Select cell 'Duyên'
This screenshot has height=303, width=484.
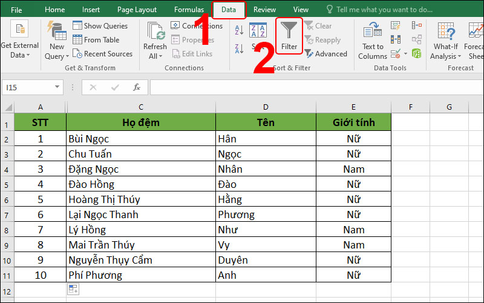point(266,260)
